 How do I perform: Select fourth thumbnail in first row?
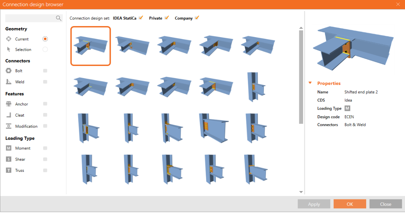tap(216, 46)
